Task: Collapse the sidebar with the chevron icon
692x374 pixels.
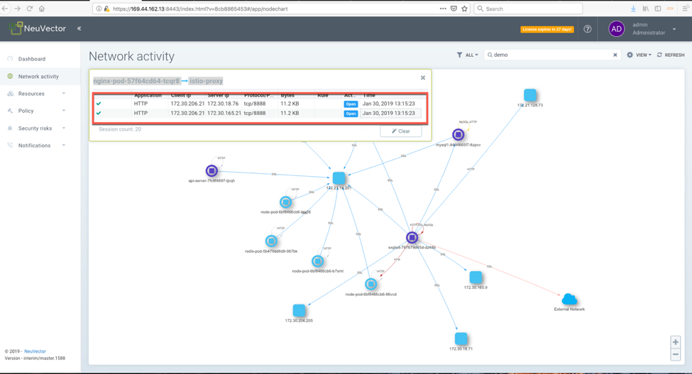Action: pyautogui.click(x=79, y=29)
